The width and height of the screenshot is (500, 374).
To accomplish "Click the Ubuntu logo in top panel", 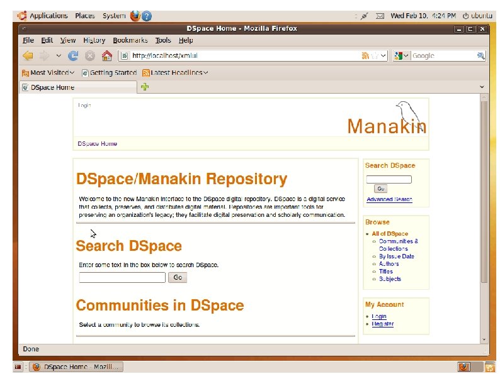I will [21, 16].
